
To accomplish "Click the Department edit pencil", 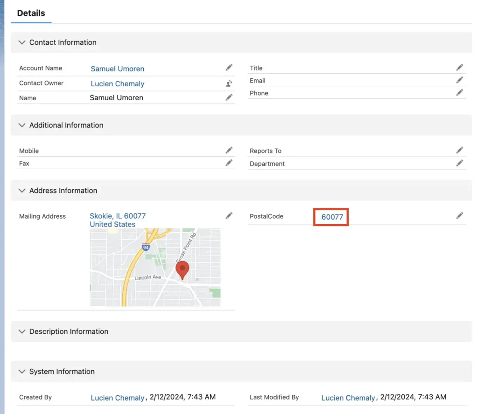I will pos(460,163).
